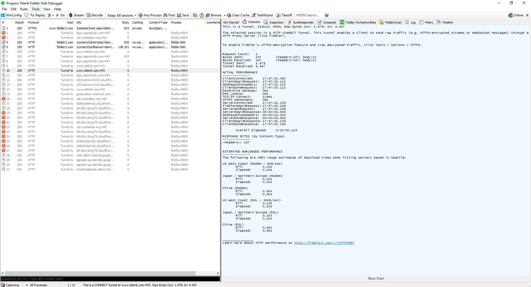The image size is (531, 287).
Task: Select session 28 cello.client-channel.googl tunnel
Action: point(110,155)
